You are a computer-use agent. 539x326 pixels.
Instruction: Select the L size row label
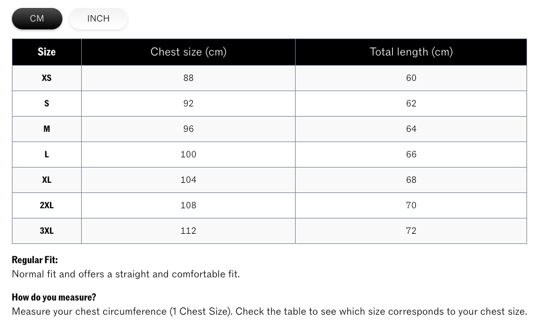47,155
